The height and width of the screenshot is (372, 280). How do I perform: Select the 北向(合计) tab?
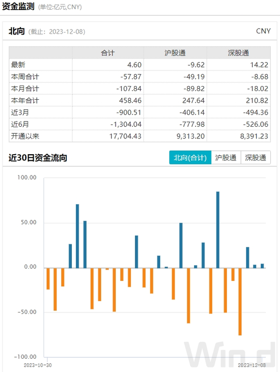click(x=190, y=158)
